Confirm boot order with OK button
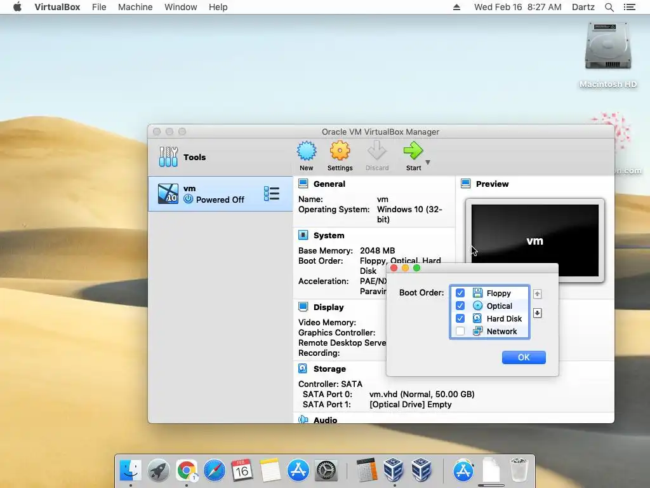650x488 pixels. (524, 357)
